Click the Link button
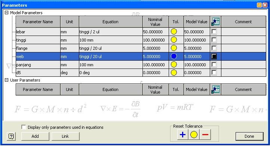The width and height of the screenshot is (270, 146). (65, 136)
